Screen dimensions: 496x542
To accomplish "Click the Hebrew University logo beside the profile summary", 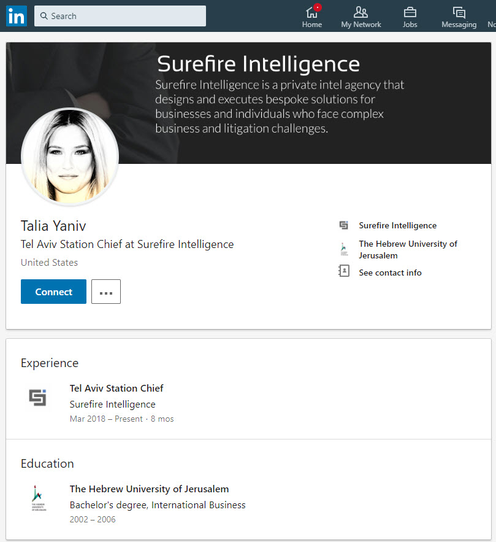I will pyautogui.click(x=344, y=249).
